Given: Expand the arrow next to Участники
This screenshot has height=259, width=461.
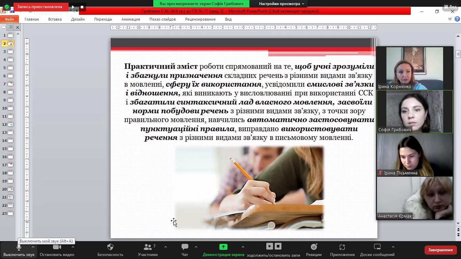Looking at the screenshot, I should pyautogui.click(x=165, y=247).
